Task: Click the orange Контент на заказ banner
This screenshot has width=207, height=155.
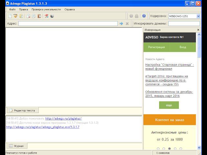Action: pos(169,120)
